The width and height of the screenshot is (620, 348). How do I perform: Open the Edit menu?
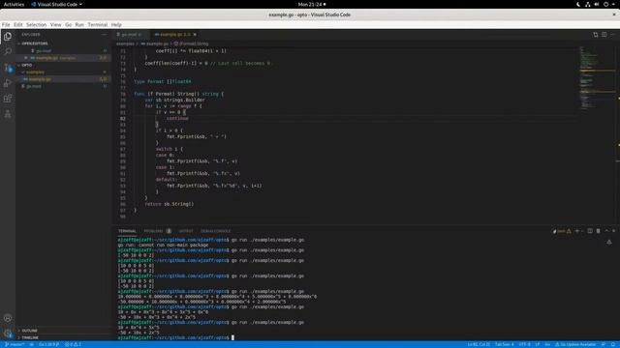pyautogui.click(x=18, y=24)
